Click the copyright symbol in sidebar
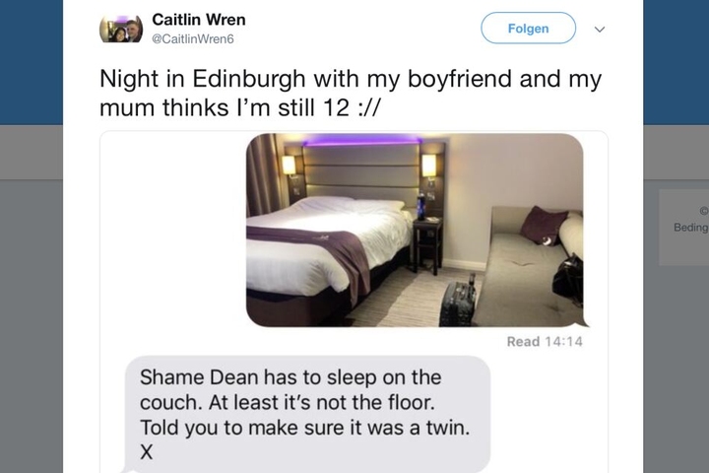This screenshot has height=473, width=709. [703, 211]
